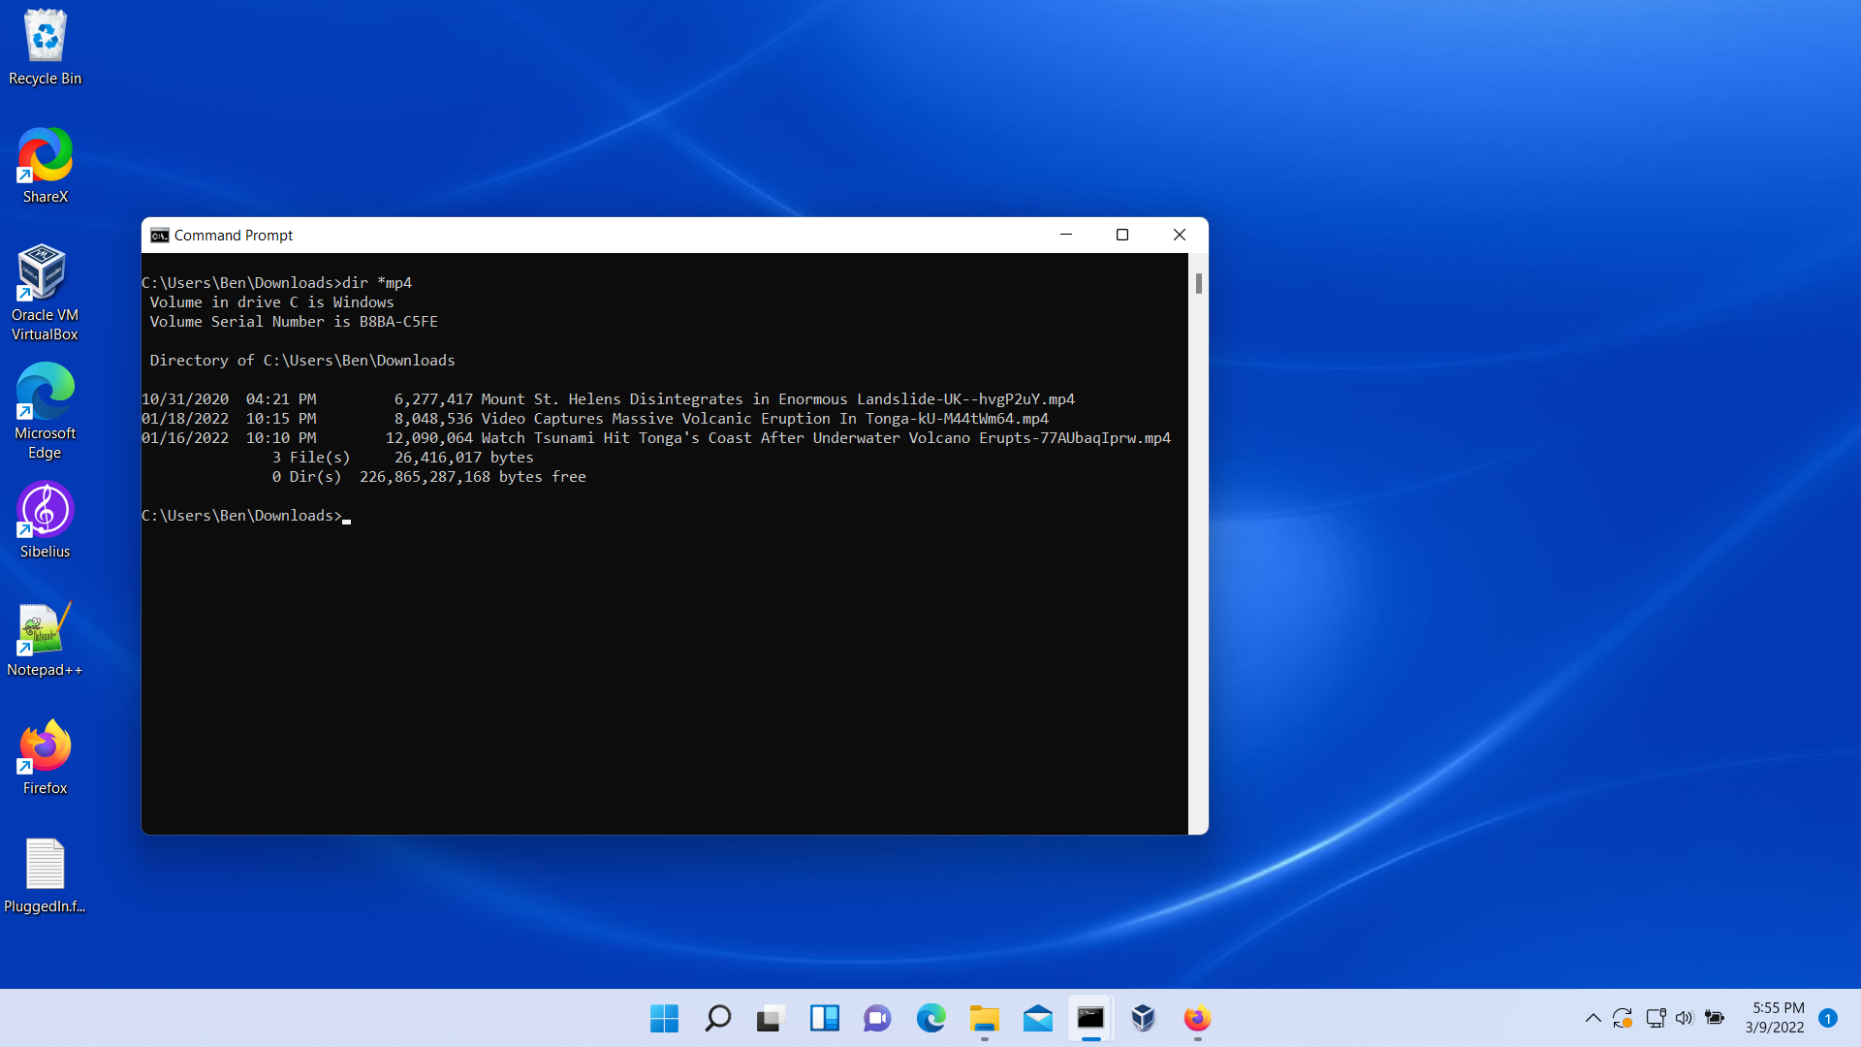Launch Notepad++ from the desktop
Screen dimensions: 1861x1047
[x=45, y=629]
